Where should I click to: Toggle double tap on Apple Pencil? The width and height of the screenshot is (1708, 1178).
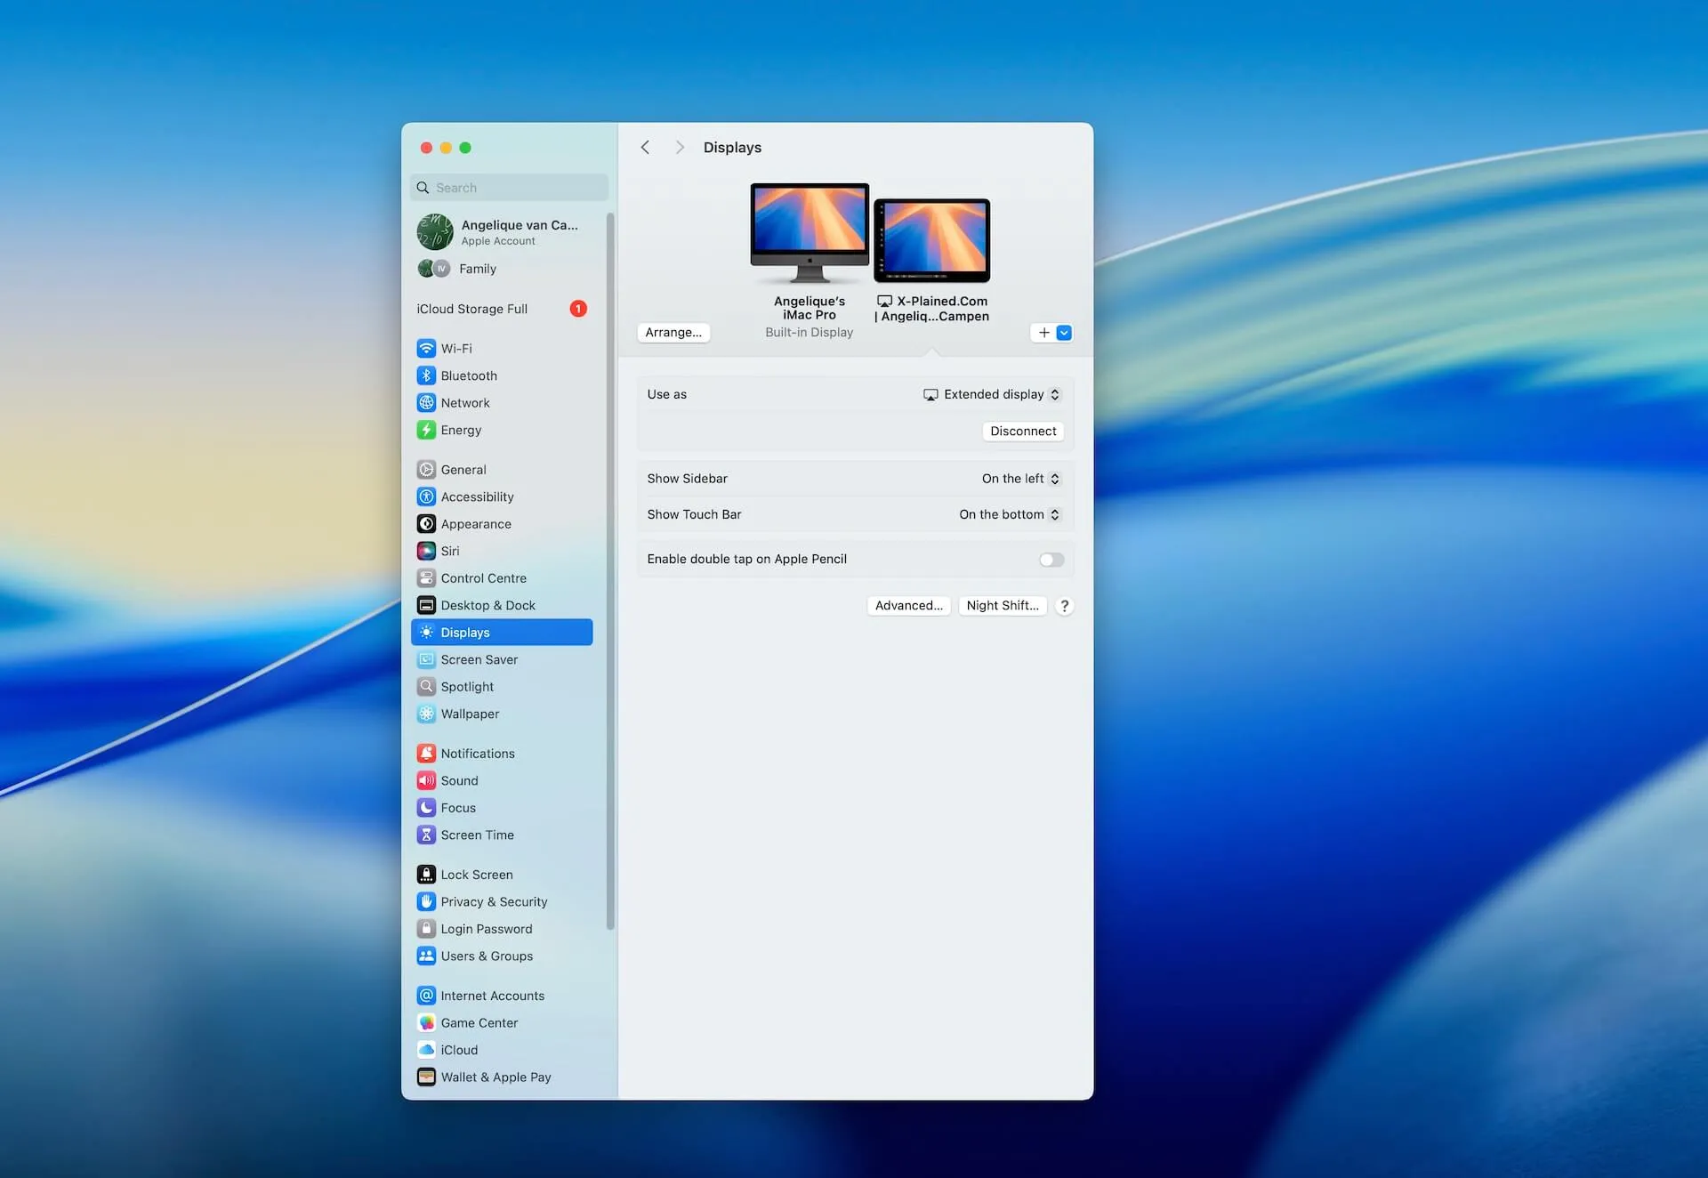pyautogui.click(x=1051, y=560)
